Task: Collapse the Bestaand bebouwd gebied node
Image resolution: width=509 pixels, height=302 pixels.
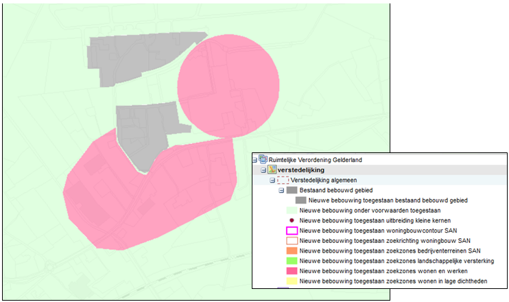Action: coord(281,190)
